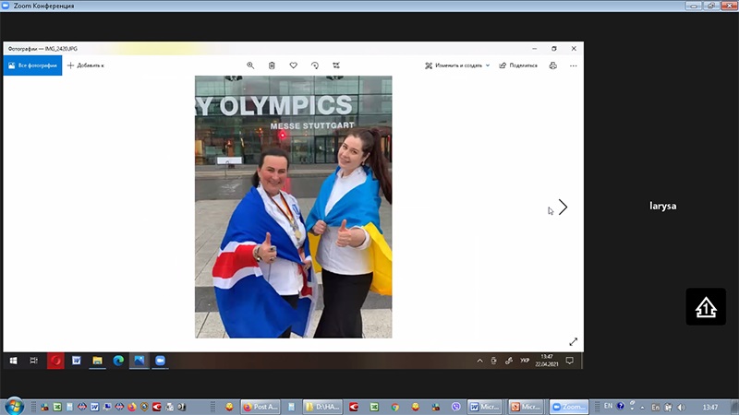
Task: Click 'Добавить к' to add to album
Action: click(86, 65)
